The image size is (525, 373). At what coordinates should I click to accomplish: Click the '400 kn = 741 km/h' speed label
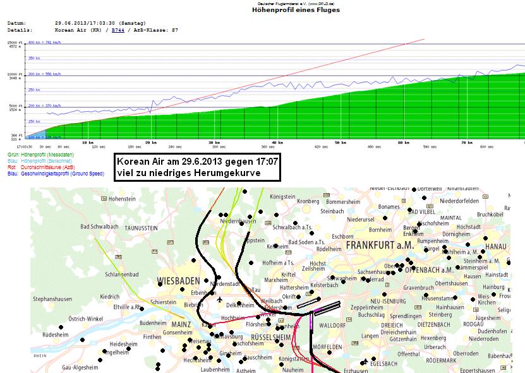pyautogui.click(x=44, y=42)
